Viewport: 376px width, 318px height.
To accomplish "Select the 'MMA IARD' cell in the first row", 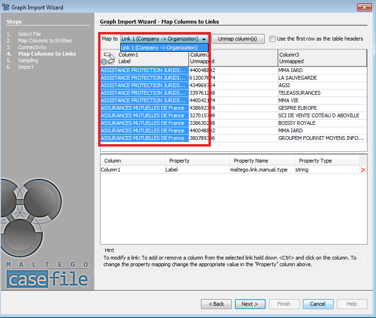I will (322, 70).
